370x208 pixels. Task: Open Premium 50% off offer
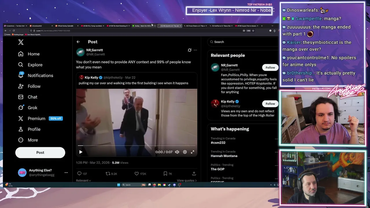click(x=40, y=118)
